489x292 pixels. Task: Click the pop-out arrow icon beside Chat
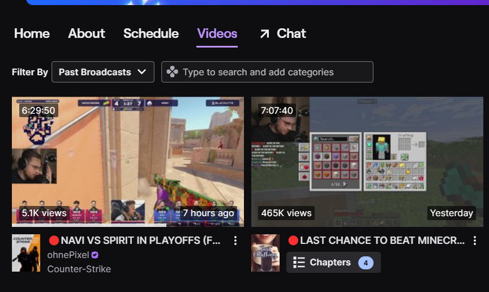[x=264, y=34]
